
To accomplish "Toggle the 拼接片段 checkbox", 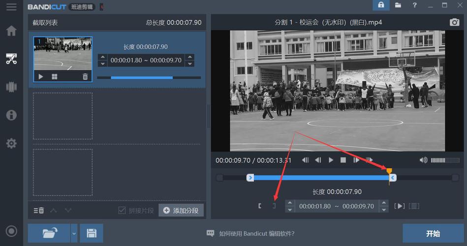I will tap(122, 211).
